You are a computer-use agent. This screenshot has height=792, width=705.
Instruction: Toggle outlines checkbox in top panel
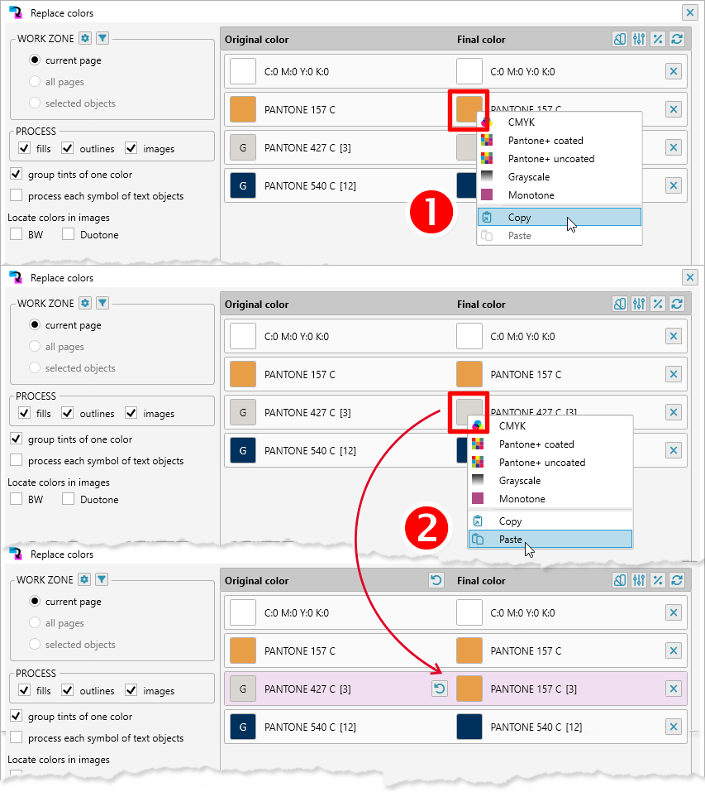tap(68, 148)
